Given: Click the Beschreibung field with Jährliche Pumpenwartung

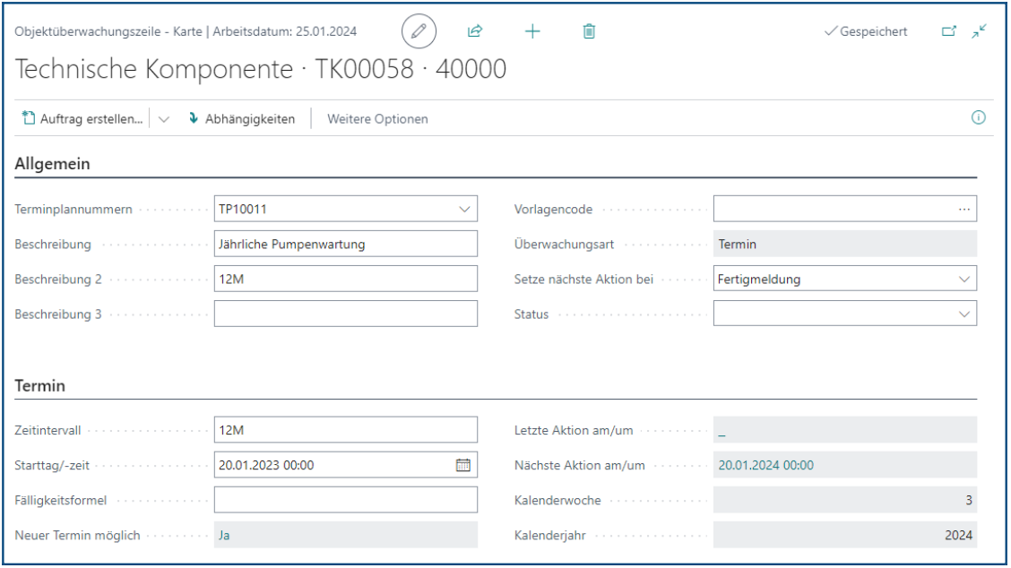Looking at the screenshot, I should pyautogui.click(x=346, y=244).
